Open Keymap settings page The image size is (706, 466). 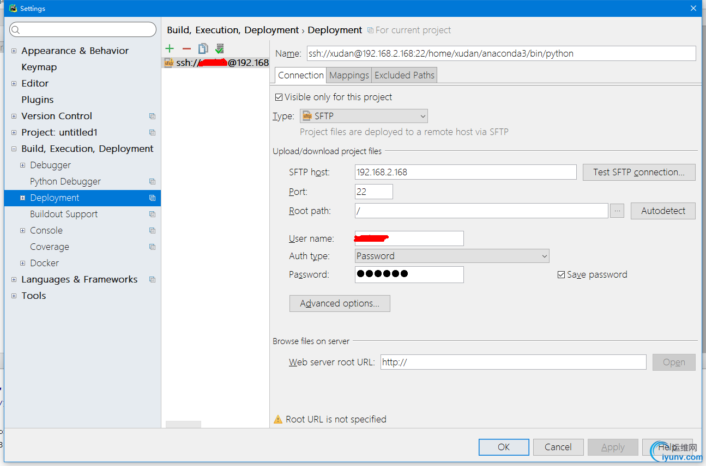click(39, 67)
